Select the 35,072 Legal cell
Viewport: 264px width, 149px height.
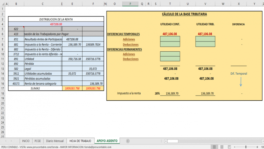93,69
